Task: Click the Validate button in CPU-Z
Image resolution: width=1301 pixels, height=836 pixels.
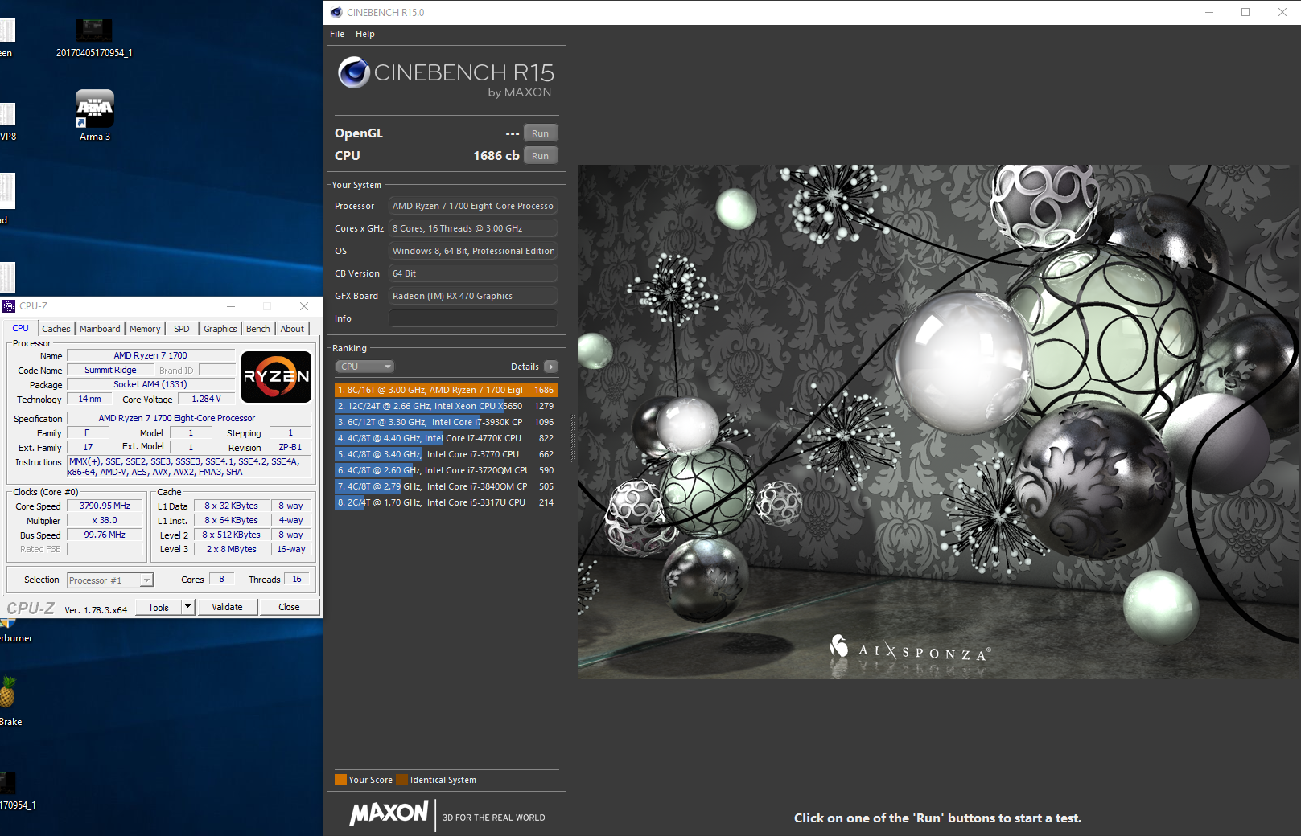Action: click(227, 607)
